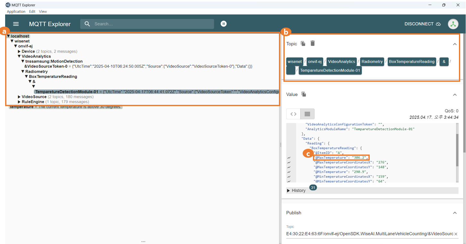Clear the publish topic field
Viewport: 466px width, 244px height.
pos(456,234)
